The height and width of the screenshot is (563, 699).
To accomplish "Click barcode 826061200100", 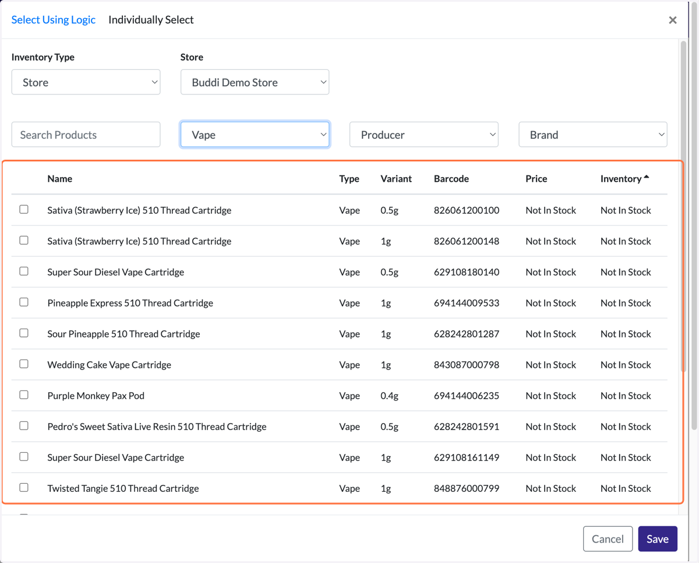I will click(x=467, y=210).
